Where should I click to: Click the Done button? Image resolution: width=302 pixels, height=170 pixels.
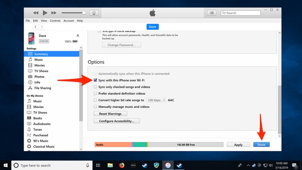point(261,145)
